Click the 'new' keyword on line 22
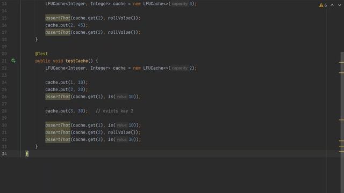This screenshot has height=193, width=344. (137, 68)
